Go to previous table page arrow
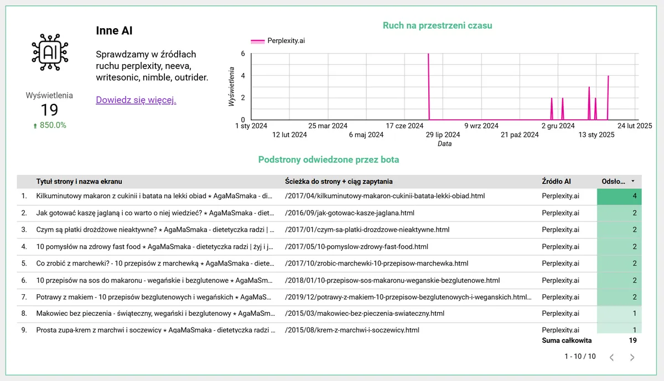664x381 pixels. (x=611, y=357)
